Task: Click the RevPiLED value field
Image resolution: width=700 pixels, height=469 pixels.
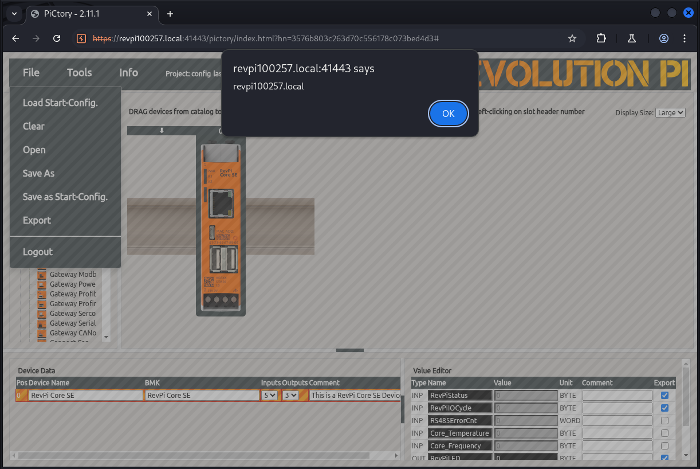Action: click(526, 458)
